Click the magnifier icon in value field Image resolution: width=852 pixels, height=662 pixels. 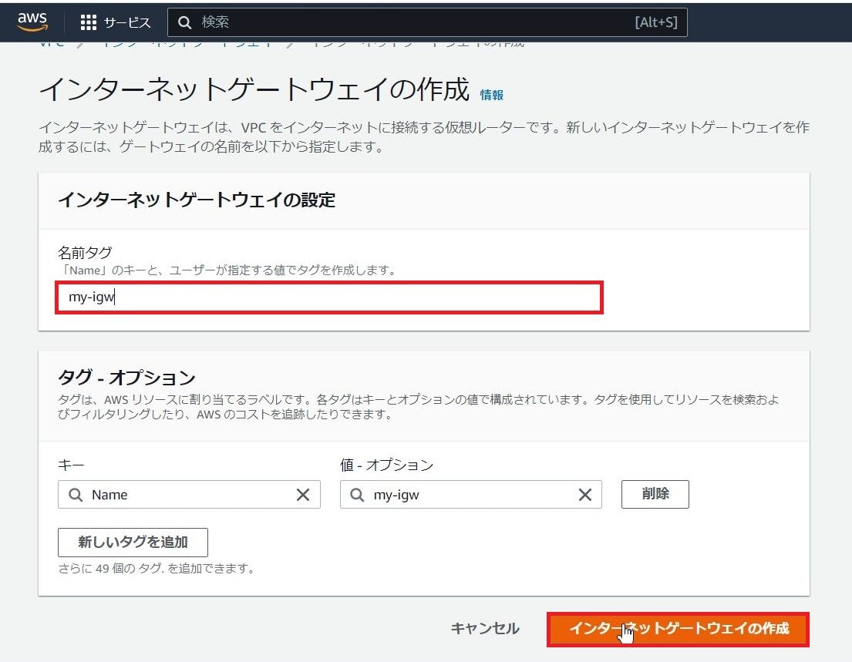[357, 495]
